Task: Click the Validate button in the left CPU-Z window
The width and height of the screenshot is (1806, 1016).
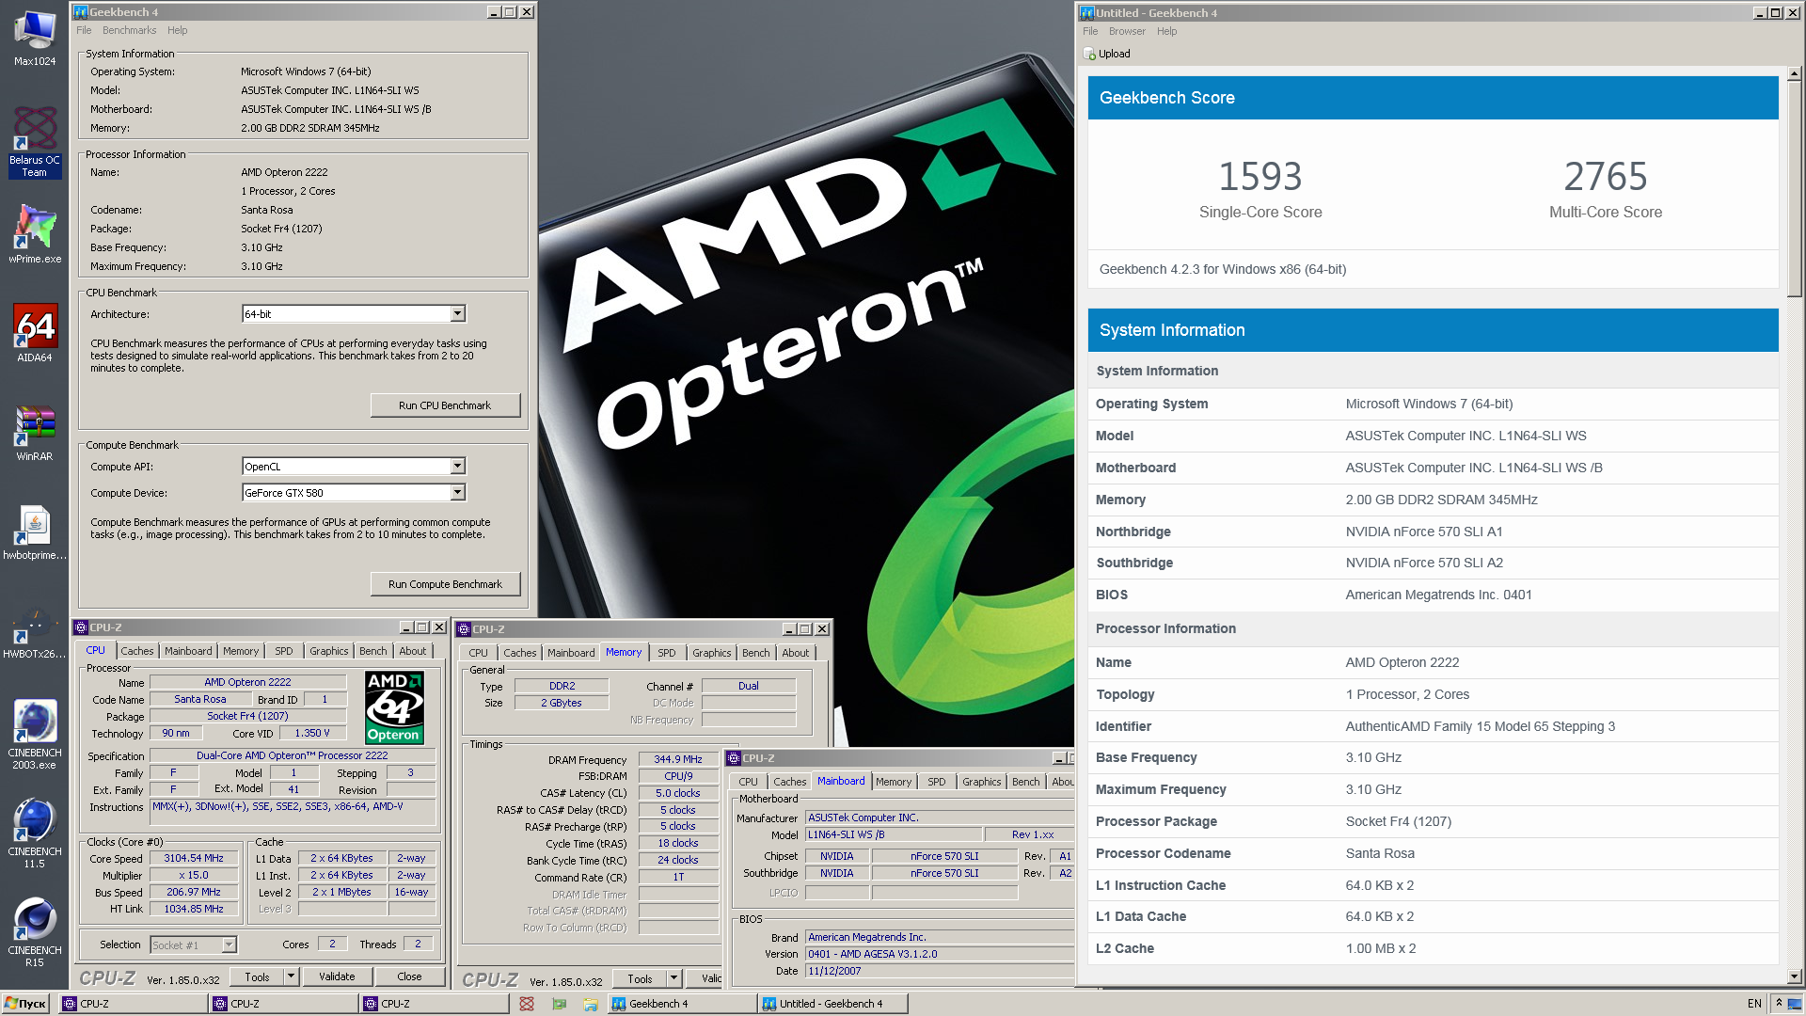Action: point(337,976)
